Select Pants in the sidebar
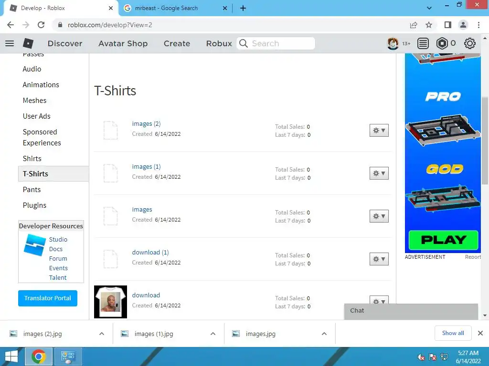 coord(32,190)
